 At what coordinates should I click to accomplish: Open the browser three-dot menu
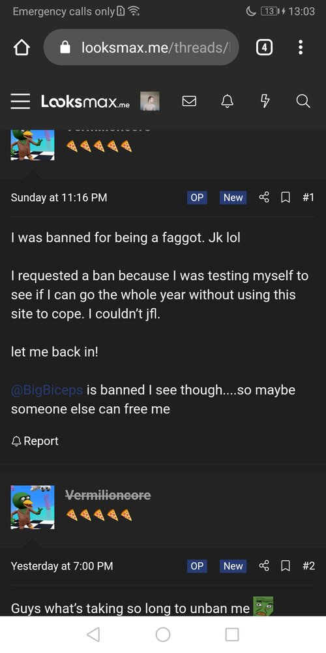[301, 48]
